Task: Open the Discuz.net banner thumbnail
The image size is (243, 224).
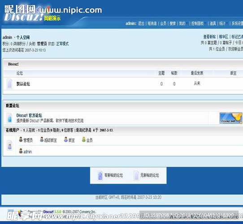Action: [x=231, y=118]
